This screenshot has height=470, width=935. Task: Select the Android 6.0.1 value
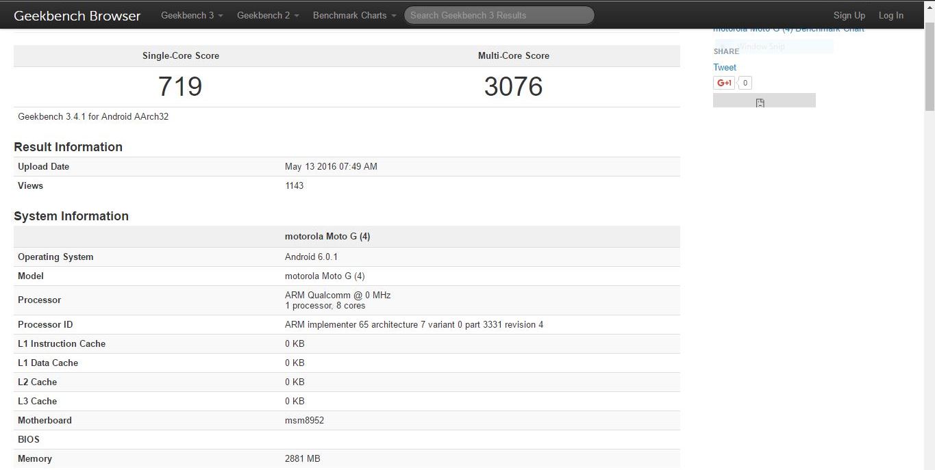point(311,257)
